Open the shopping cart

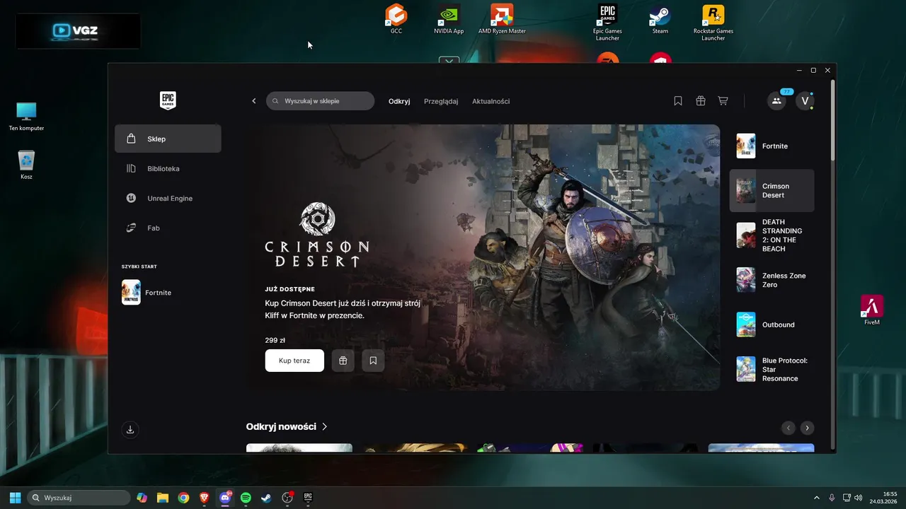723,101
